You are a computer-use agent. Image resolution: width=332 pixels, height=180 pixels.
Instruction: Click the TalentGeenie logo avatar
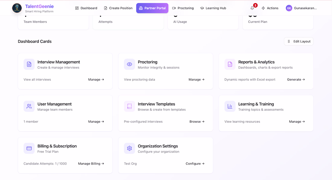[x=17, y=8]
